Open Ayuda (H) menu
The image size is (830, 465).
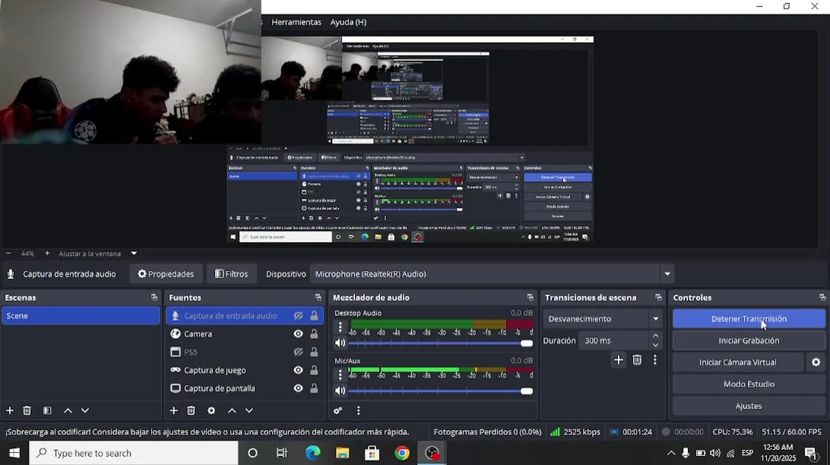coord(348,22)
